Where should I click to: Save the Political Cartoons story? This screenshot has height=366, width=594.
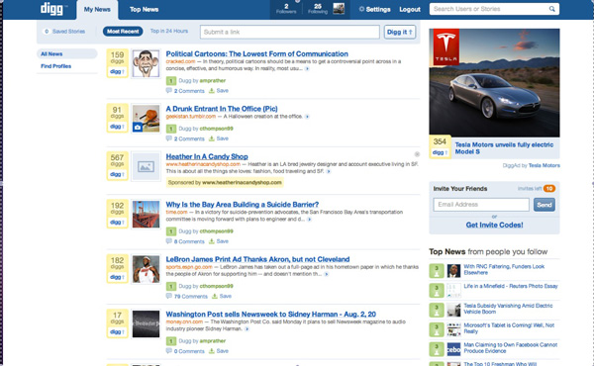tap(219, 91)
